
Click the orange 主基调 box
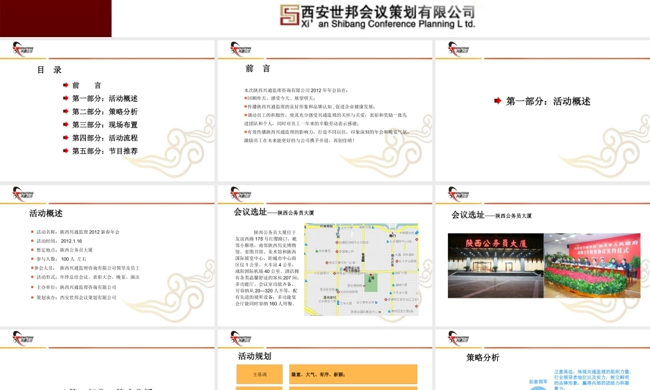coord(259,374)
